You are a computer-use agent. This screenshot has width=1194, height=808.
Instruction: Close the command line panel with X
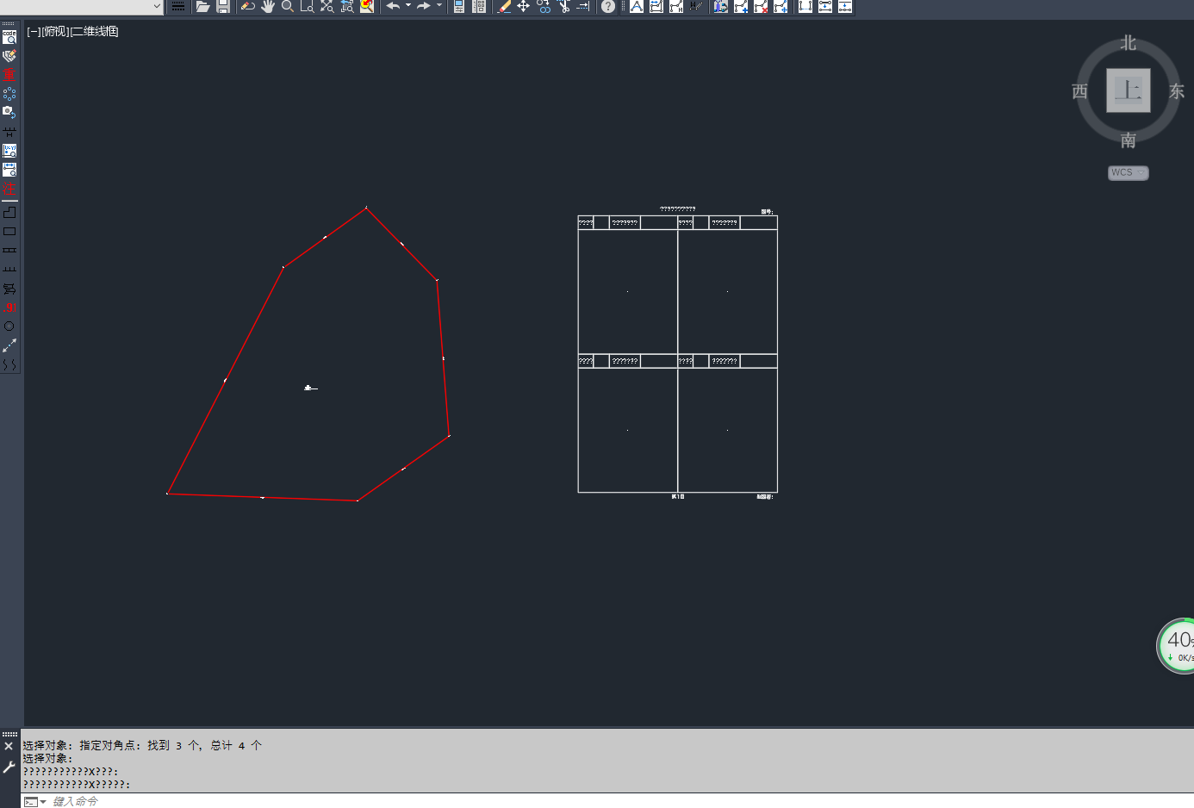point(9,746)
